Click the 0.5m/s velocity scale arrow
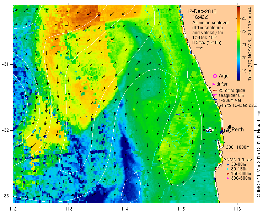The height and width of the screenshot is (213, 263). point(199,48)
